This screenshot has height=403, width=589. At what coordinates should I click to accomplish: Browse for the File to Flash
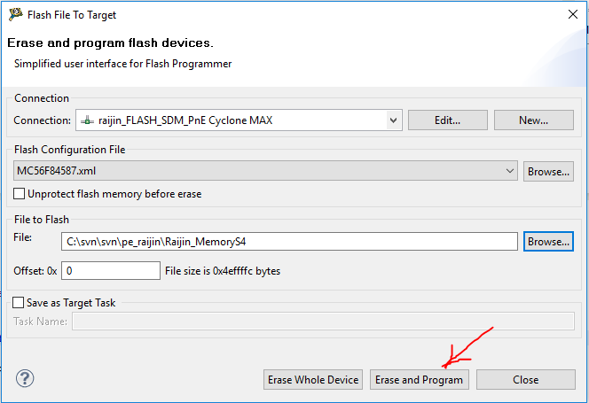point(548,241)
